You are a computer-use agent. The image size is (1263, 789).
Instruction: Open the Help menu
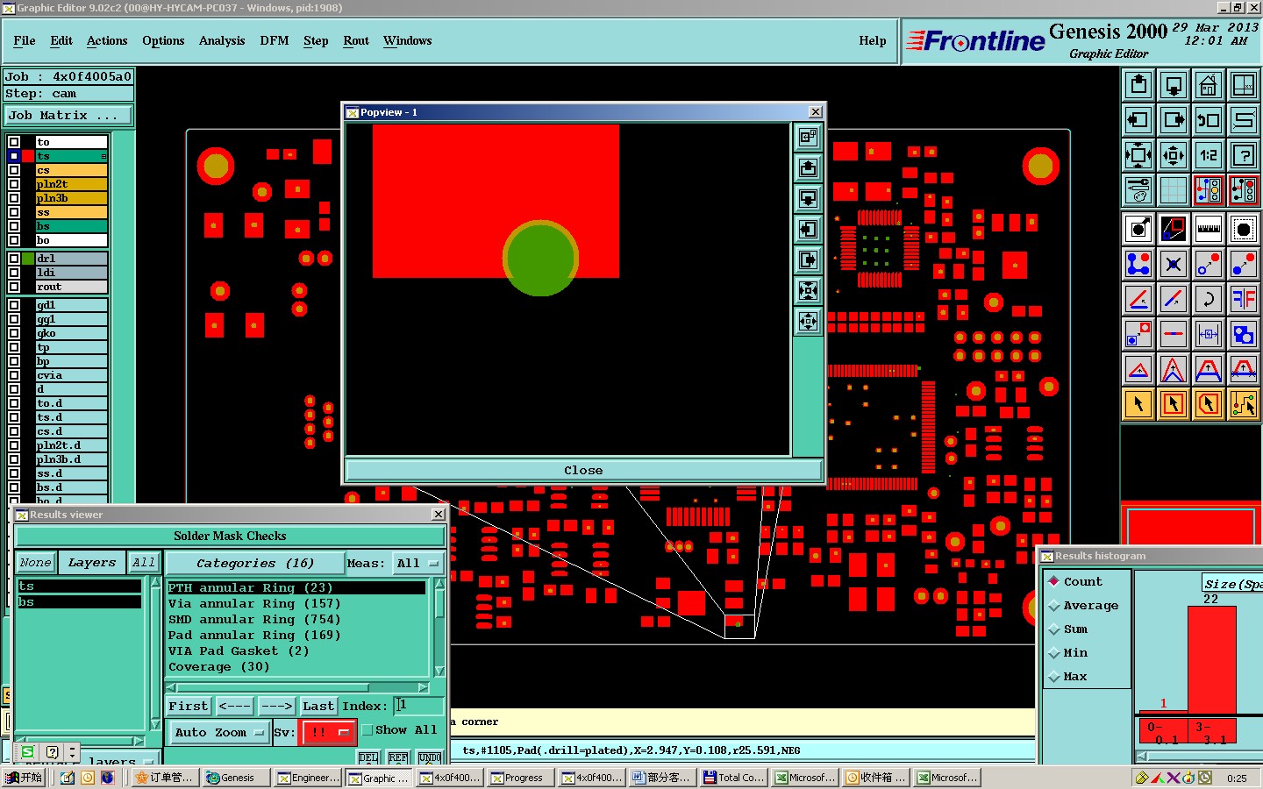873,41
